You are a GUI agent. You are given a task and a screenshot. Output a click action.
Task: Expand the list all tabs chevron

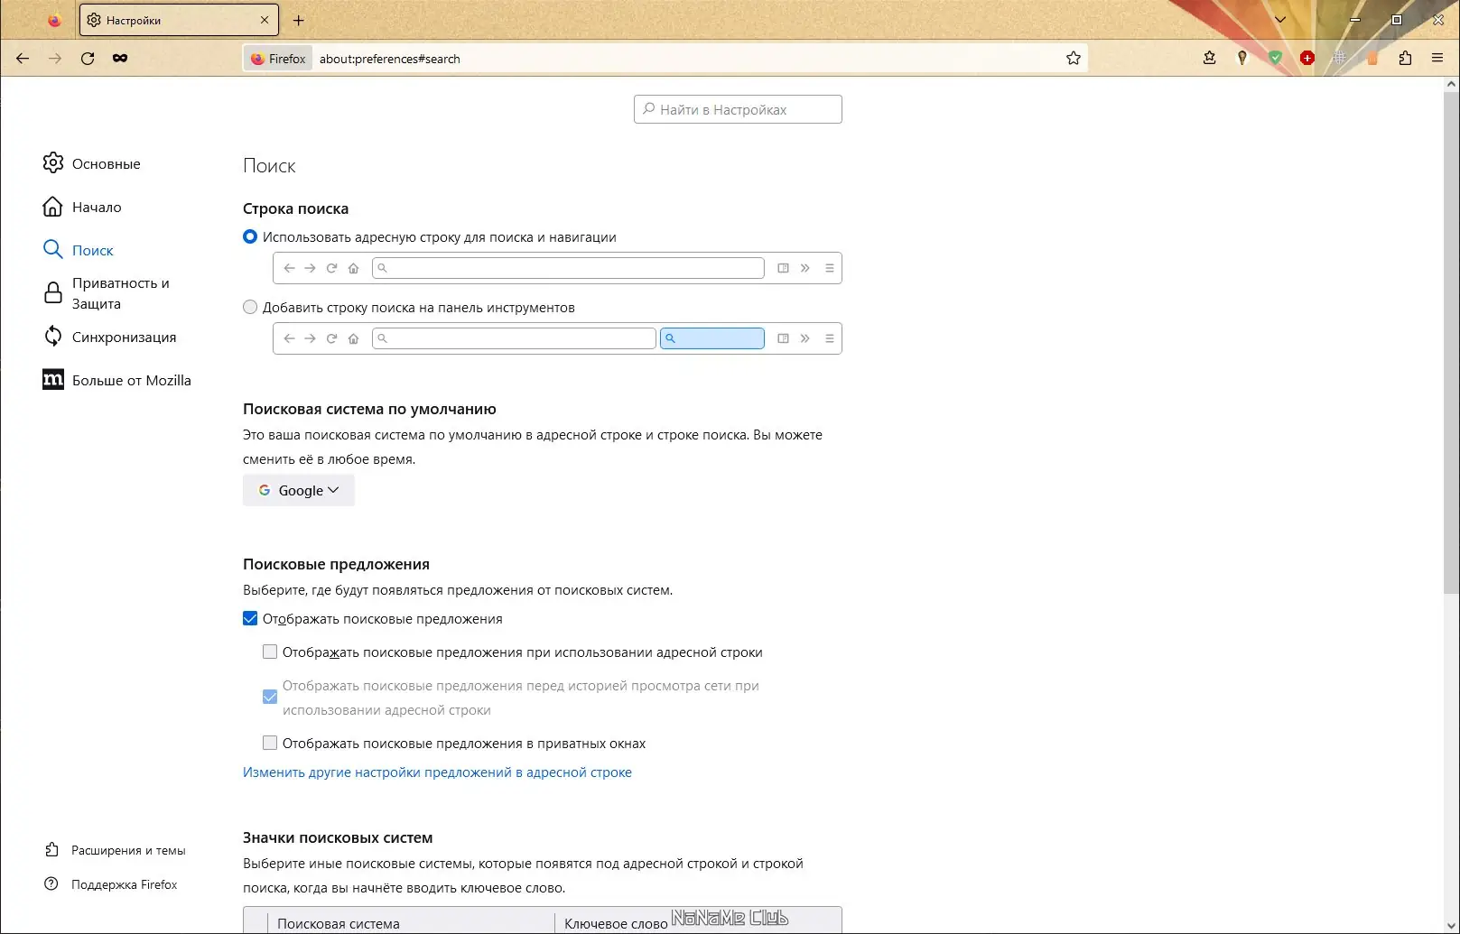point(1280,20)
